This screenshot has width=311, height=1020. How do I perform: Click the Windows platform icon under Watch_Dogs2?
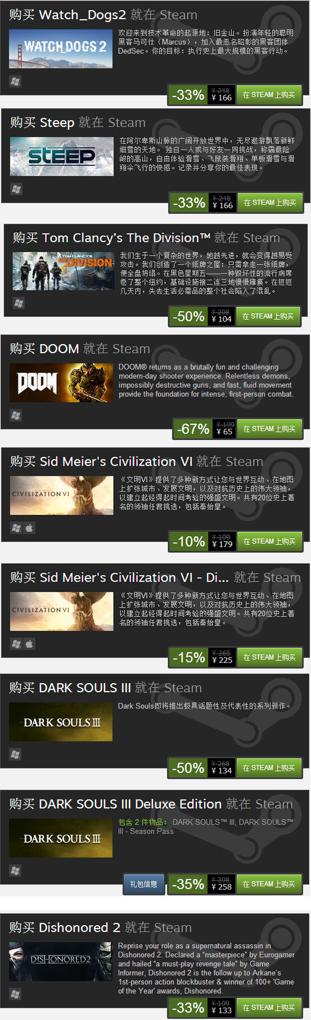click(15, 81)
